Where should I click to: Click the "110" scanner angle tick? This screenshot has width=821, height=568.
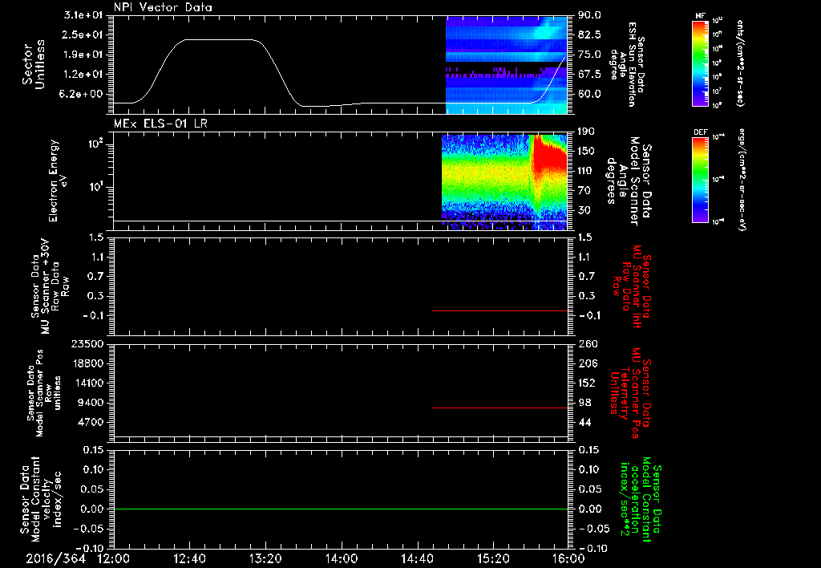coord(586,171)
